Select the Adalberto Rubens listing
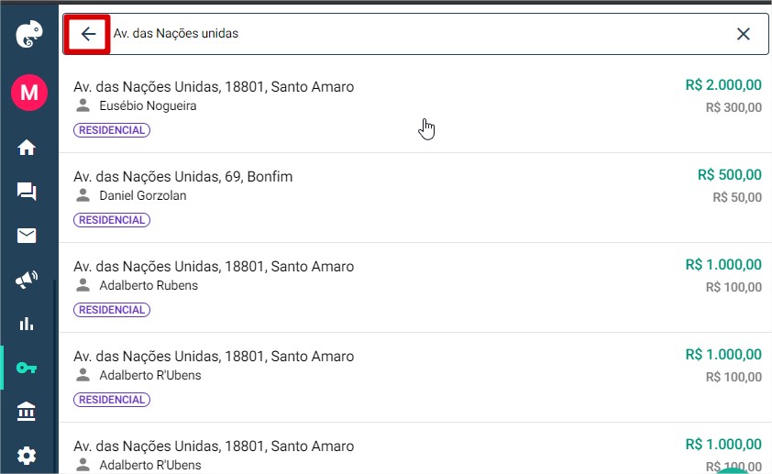 tap(415, 288)
